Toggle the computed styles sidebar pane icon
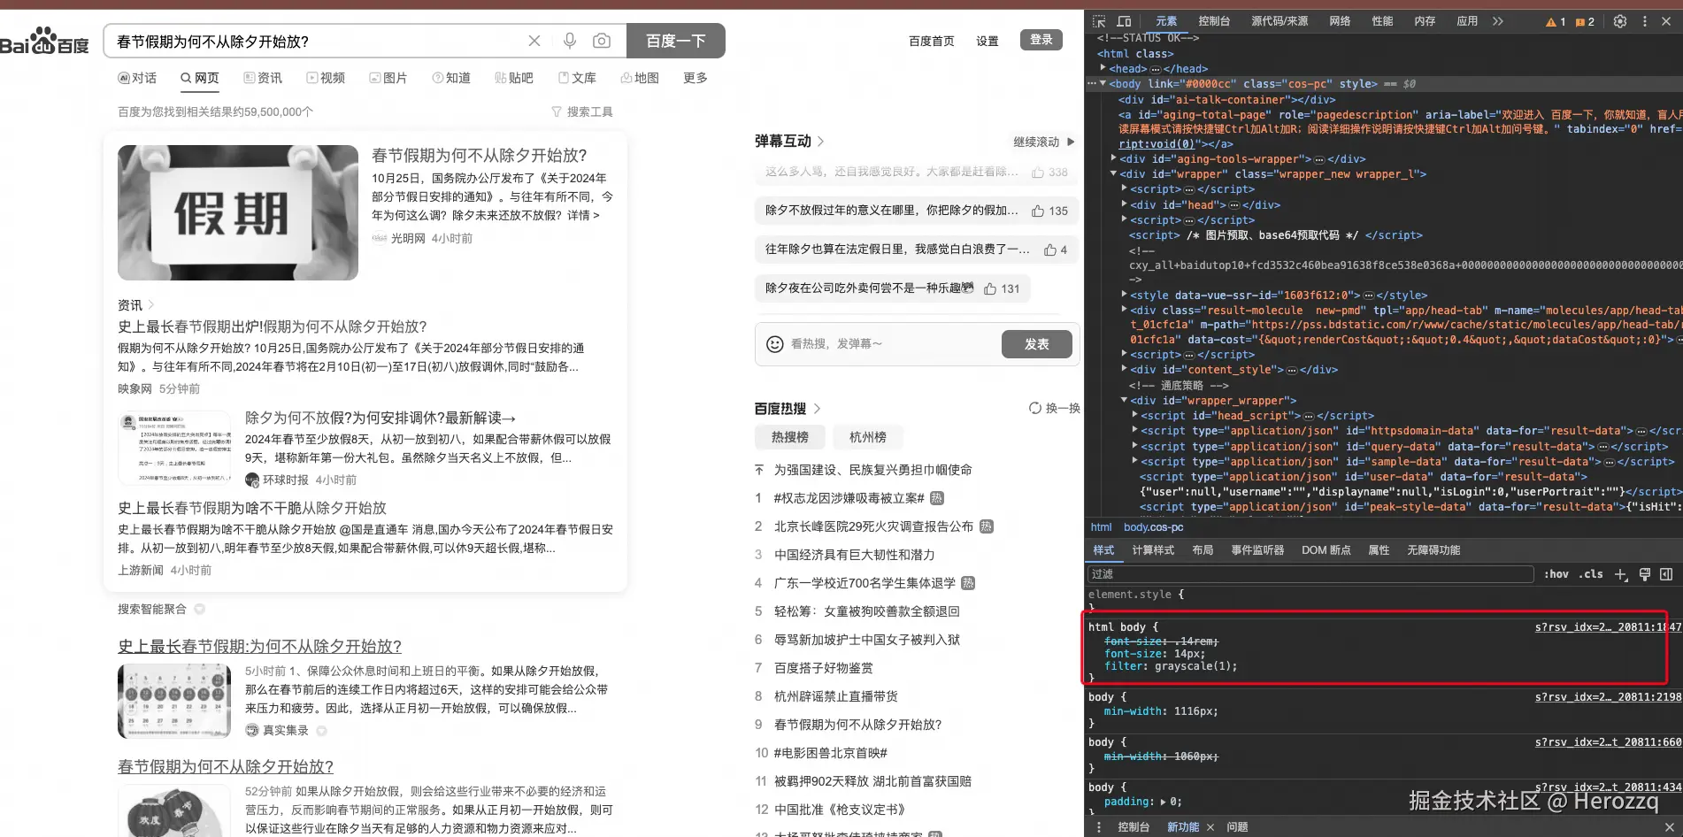 (1666, 574)
